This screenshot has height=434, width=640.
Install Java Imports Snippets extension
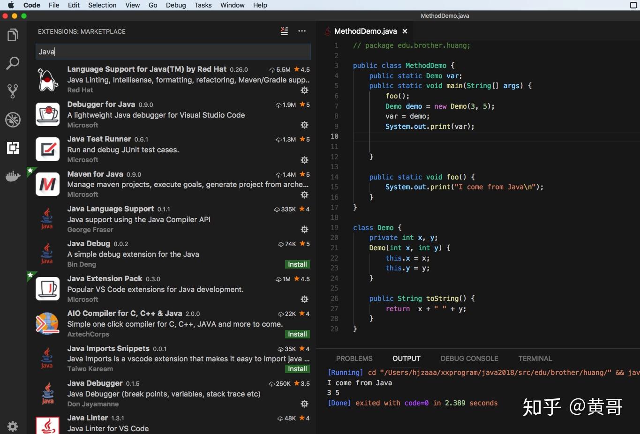(x=297, y=369)
